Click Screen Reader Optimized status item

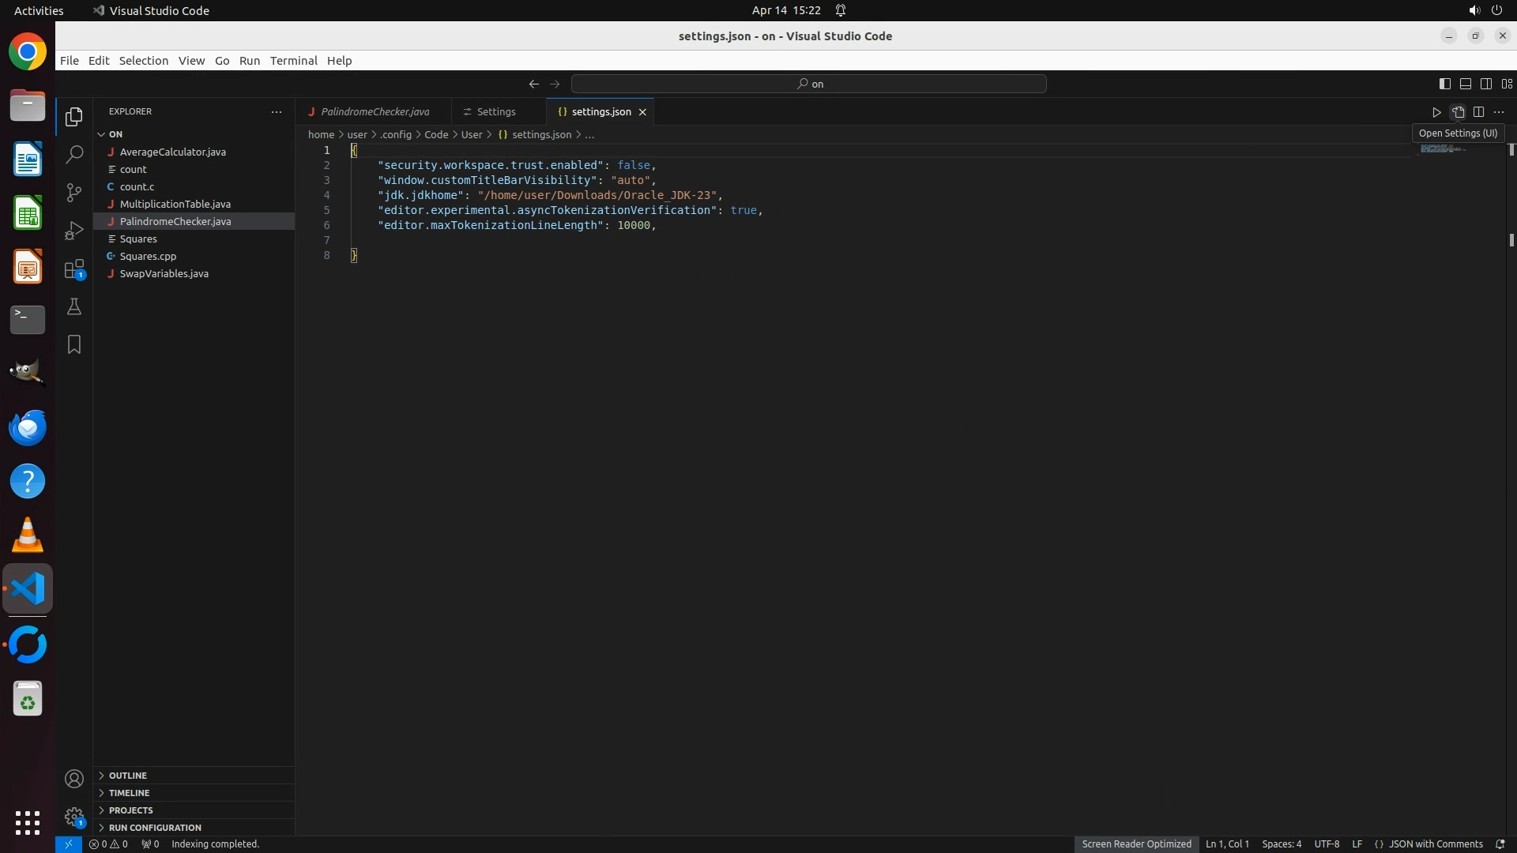(1136, 844)
